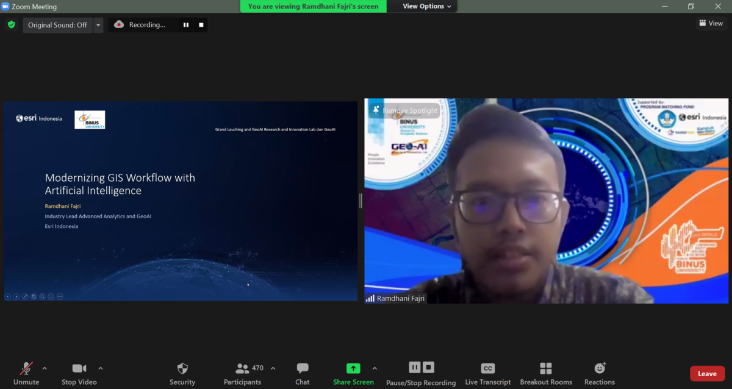The image size is (732, 389).
Task: Expand the Share Screen options chevron
Action: pyautogui.click(x=375, y=368)
